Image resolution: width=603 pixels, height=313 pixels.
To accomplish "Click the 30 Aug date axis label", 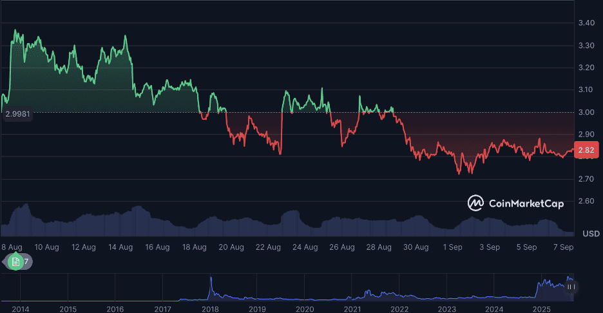I will point(416,247).
